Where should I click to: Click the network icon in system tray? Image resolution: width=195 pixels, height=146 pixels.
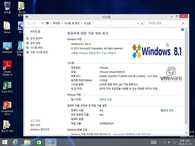165,142
